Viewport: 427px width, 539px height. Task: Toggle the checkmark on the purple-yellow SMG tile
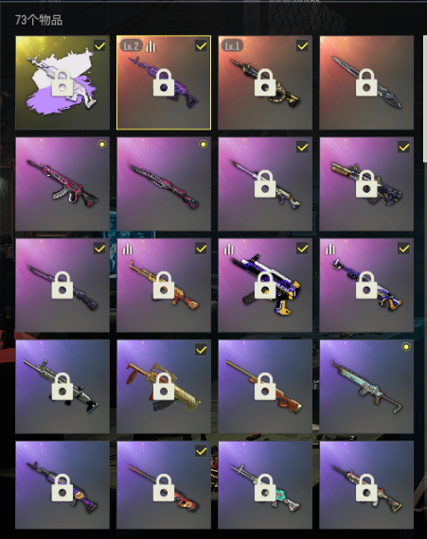click(302, 248)
